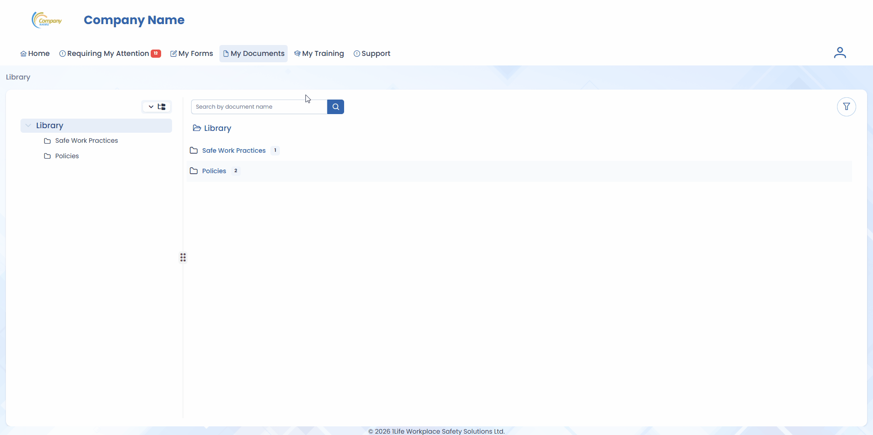The image size is (873, 435).
Task: Open the collapse-all chevron above the sidebar tree
Action: [x=150, y=106]
